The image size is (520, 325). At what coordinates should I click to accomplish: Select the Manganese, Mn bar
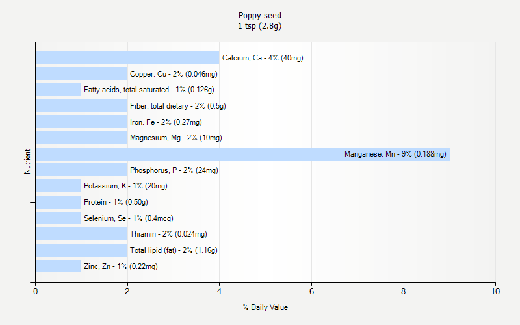(x=242, y=154)
